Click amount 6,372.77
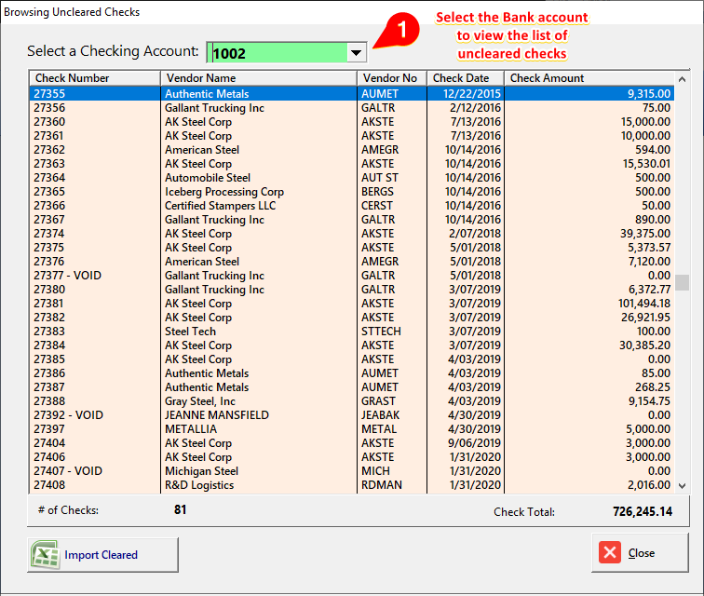This screenshot has width=704, height=596. point(649,290)
